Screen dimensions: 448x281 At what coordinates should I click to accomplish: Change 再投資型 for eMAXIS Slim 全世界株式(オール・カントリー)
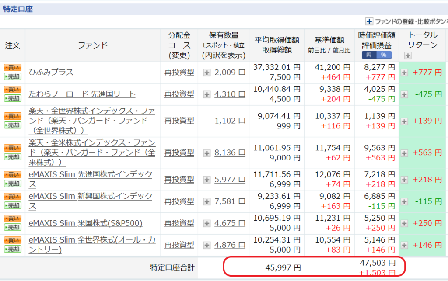[179, 245]
